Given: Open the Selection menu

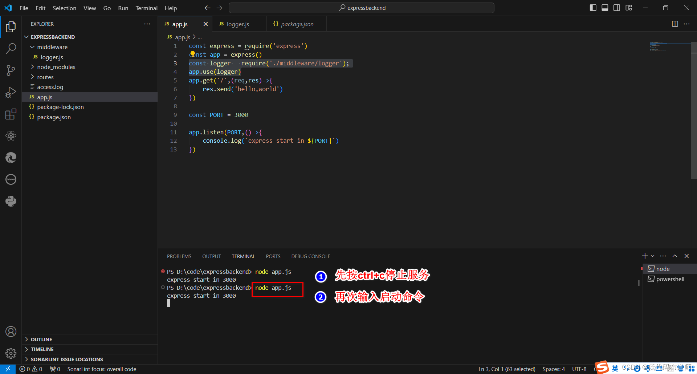Looking at the screenshot, I should (64, 8).
